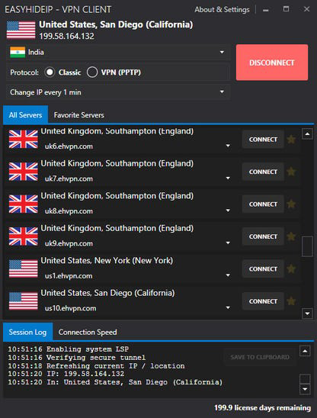Click the red DISCONNECT button
Viewport: 317px width, 418px height.
(272, 63)
